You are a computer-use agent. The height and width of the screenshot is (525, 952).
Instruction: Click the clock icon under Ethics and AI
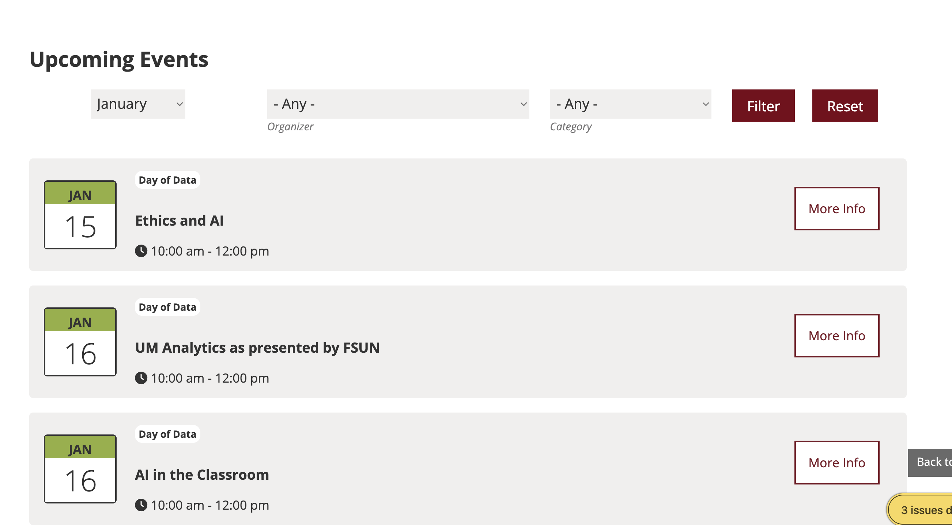pos(141,251)
